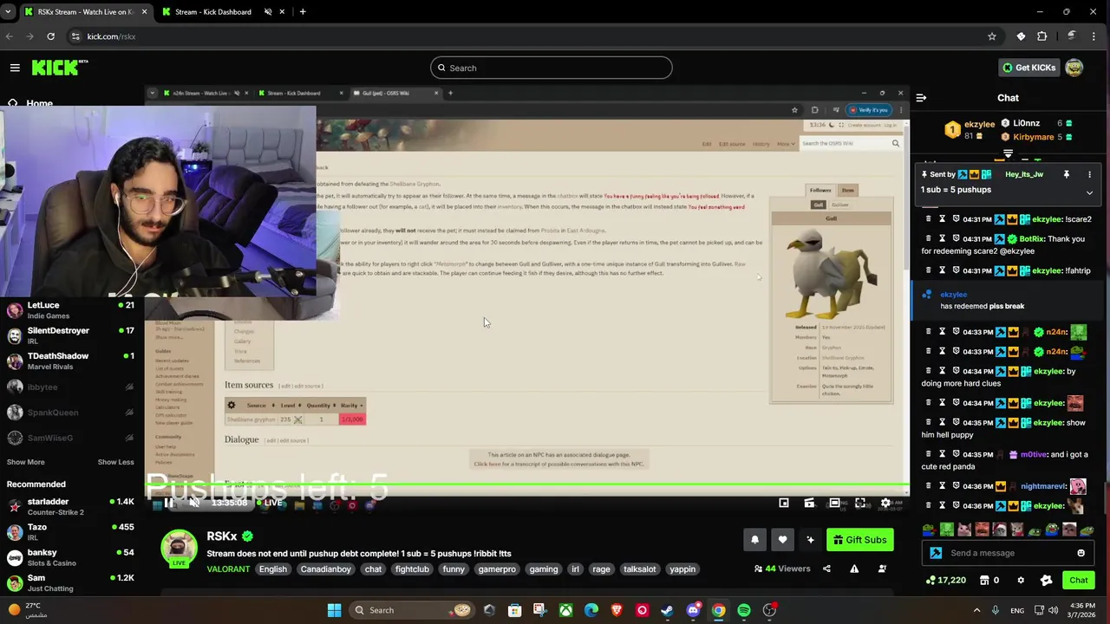Select the VALORANT category link
Image resolution: width=1110 pixels, height=624 pixels.
tap(228, 569)
